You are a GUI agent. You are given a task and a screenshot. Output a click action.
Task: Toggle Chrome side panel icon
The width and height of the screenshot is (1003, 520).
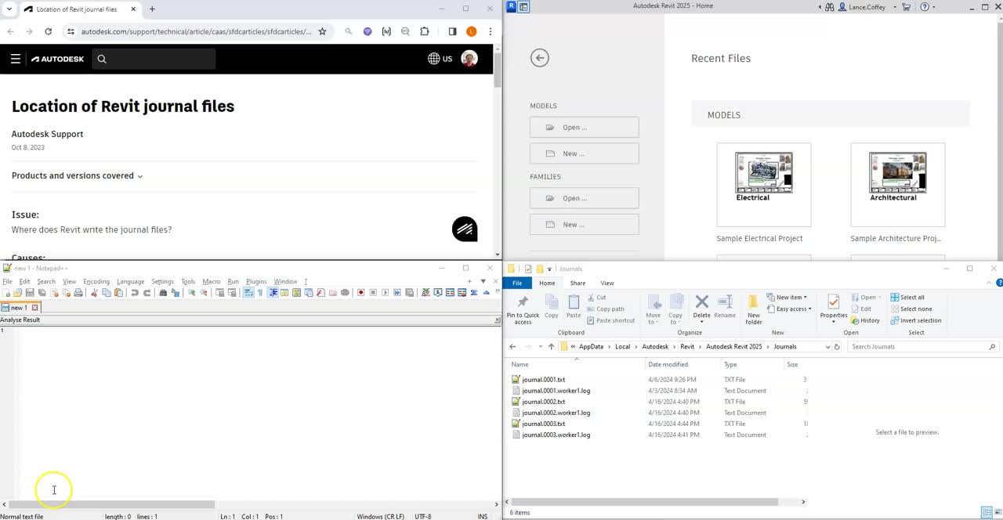(x=452, y=31)
